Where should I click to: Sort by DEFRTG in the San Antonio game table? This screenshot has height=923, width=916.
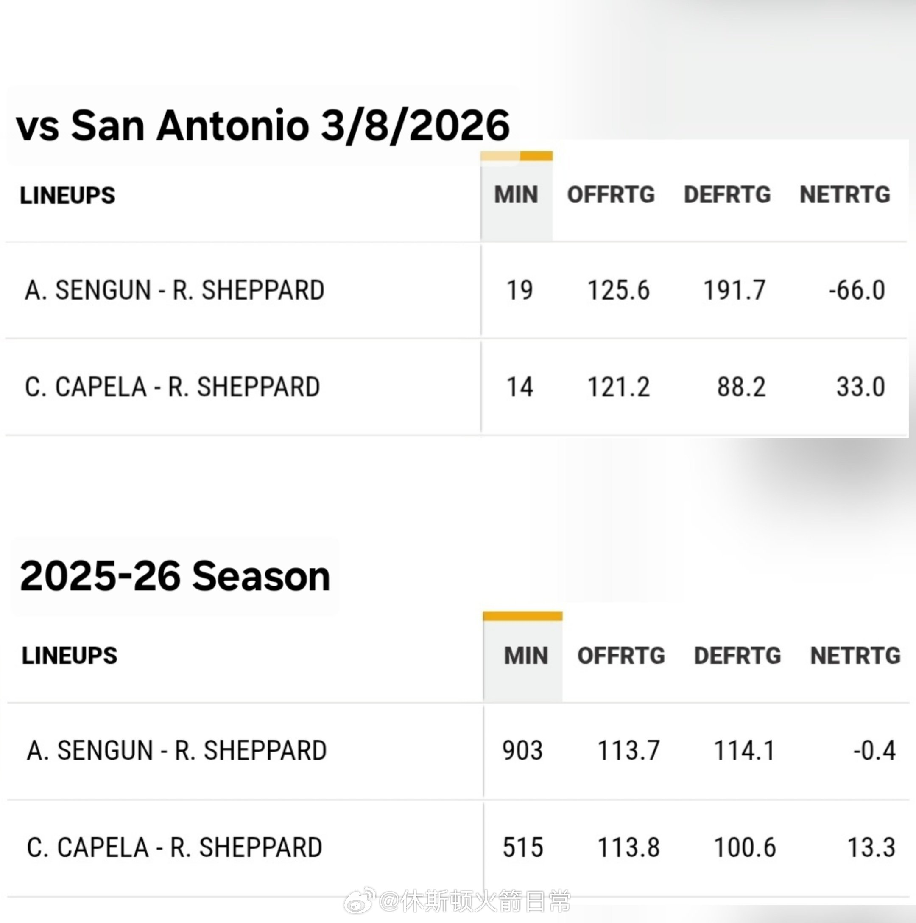click(727, 195)
